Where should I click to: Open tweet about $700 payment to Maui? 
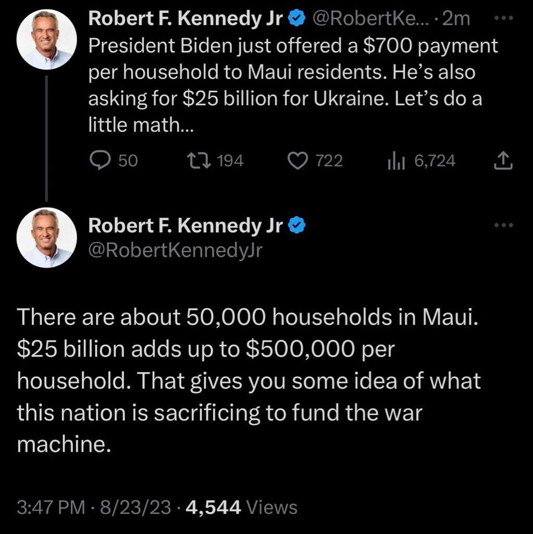tap(293, 86)
